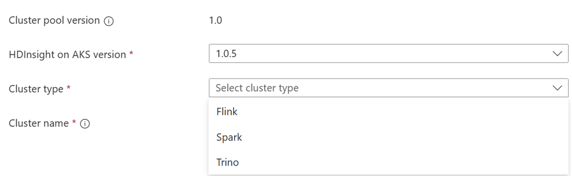Click the required asterisk beside Cluster type
The width and height of the screenshot is (572, 176).
[x=68, y=88]
